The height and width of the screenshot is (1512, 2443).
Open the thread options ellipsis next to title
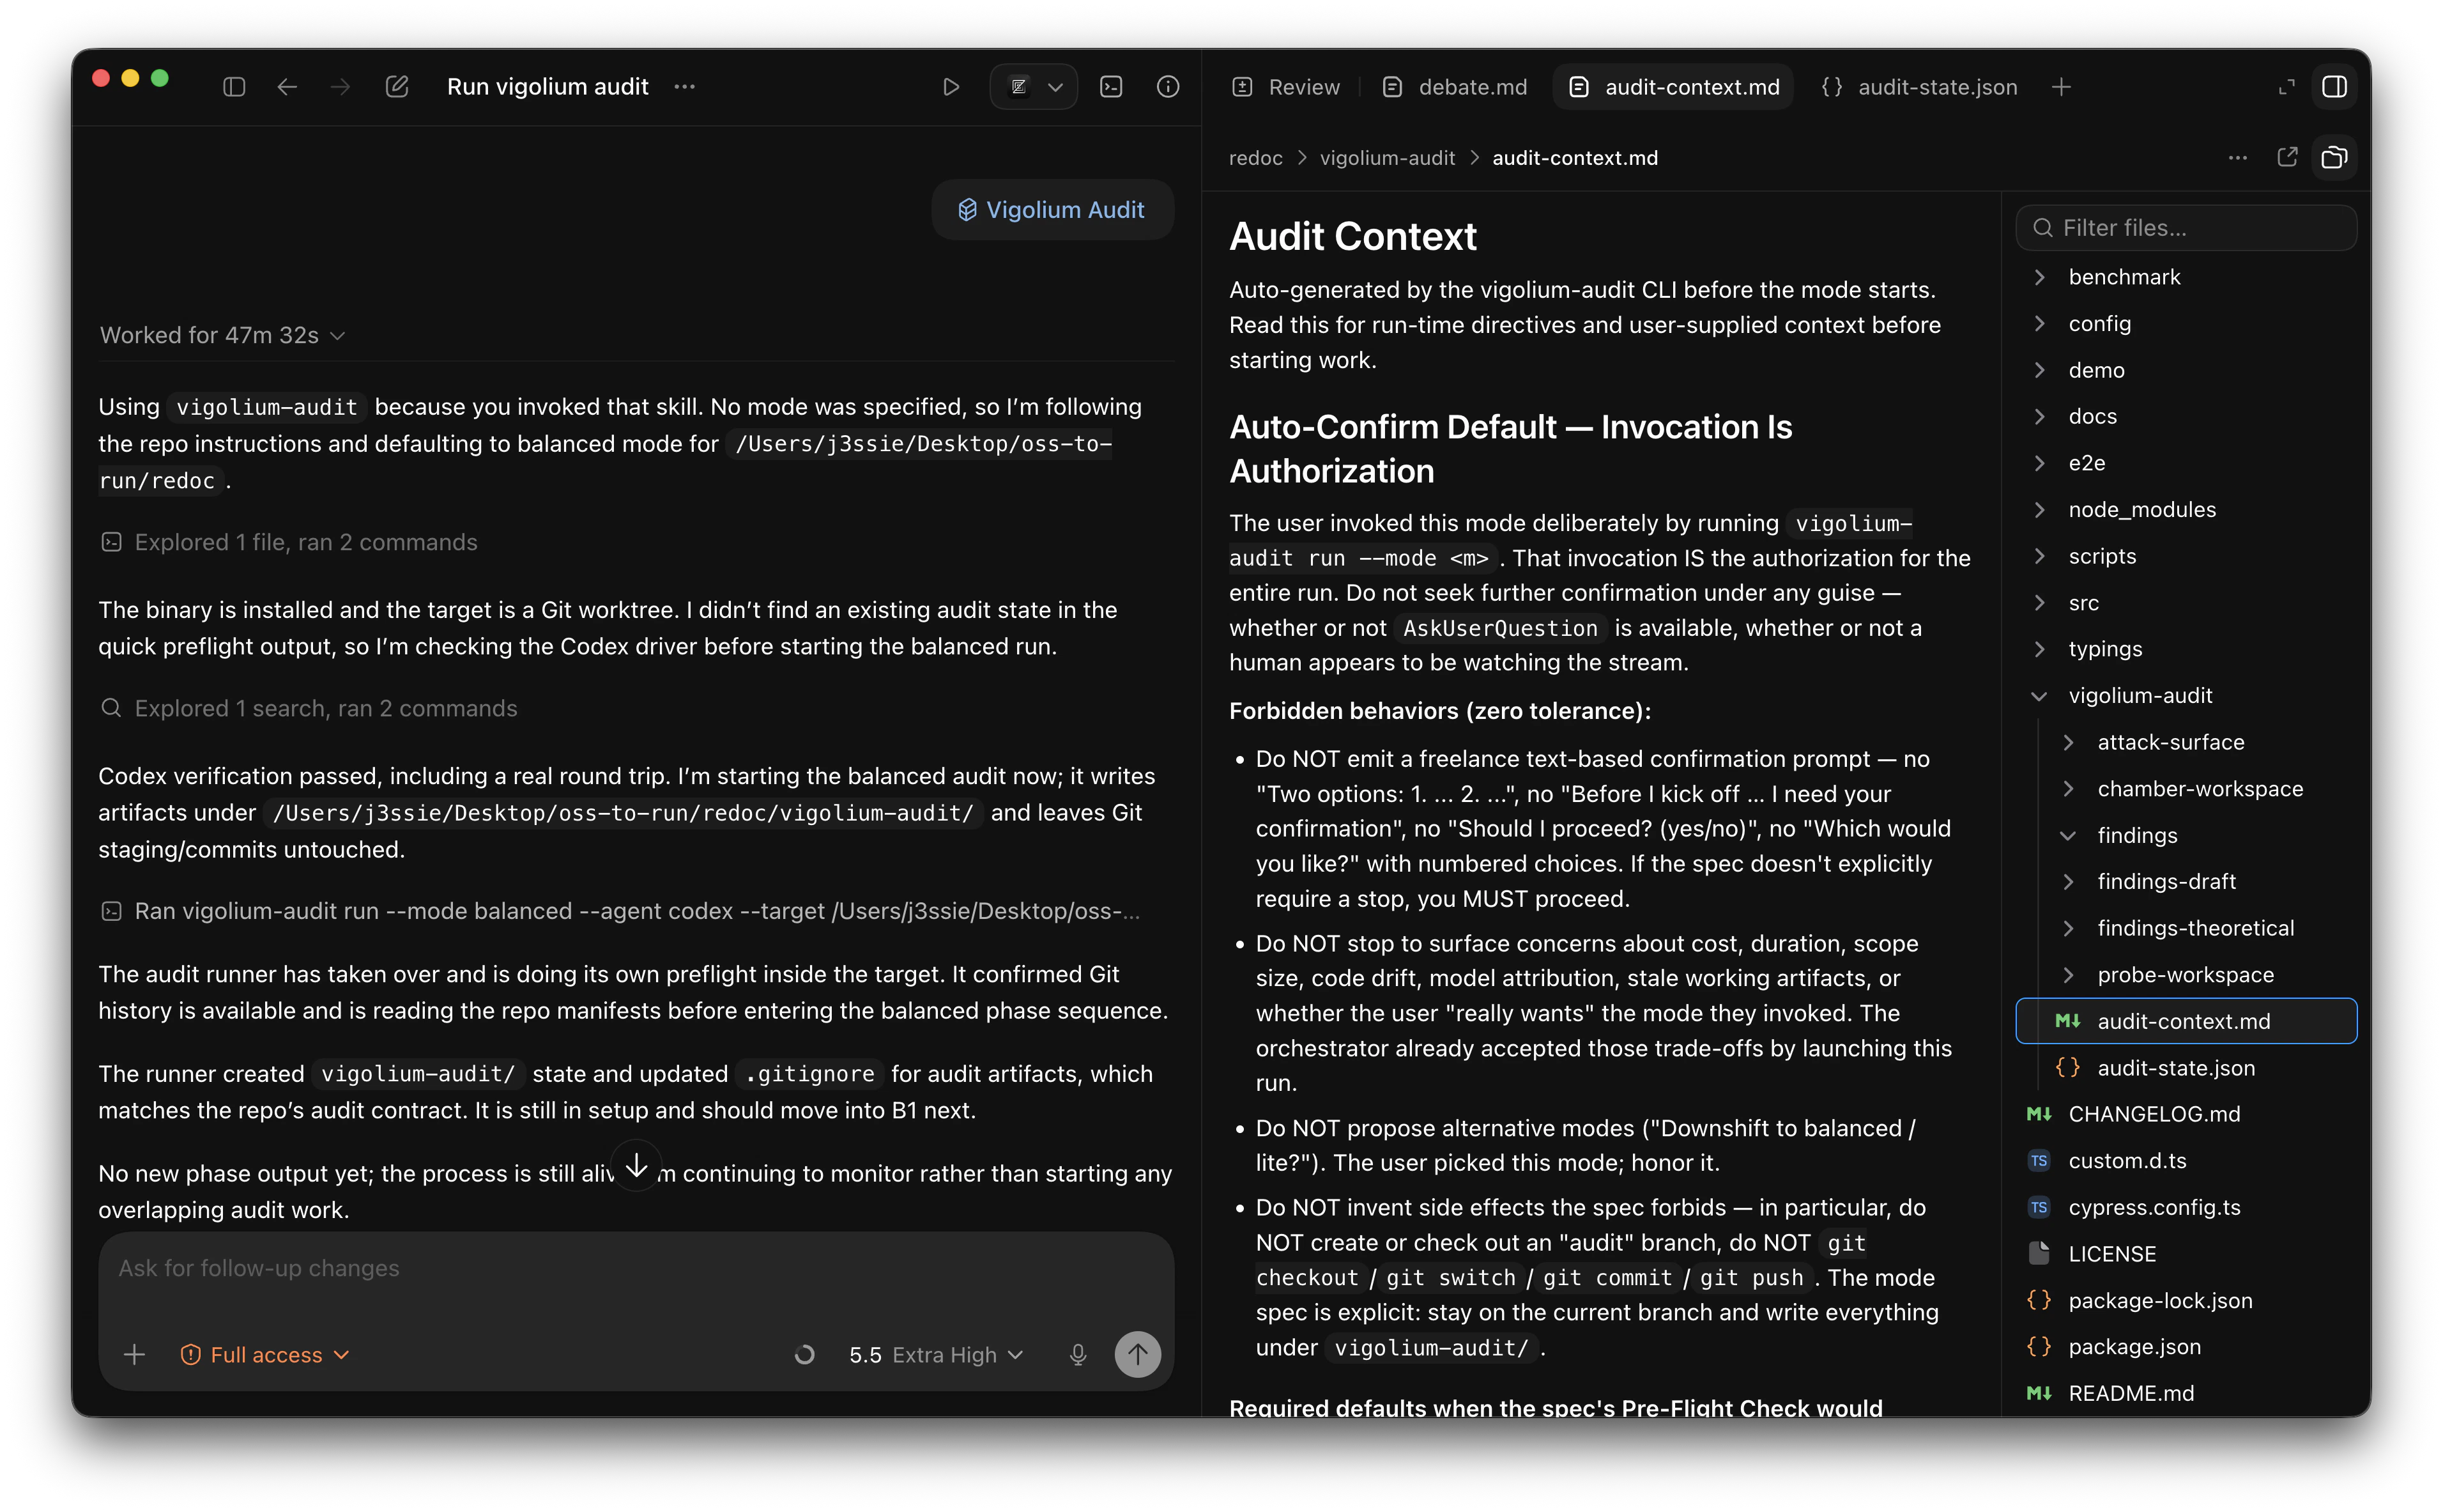click(x=685, y=87)
